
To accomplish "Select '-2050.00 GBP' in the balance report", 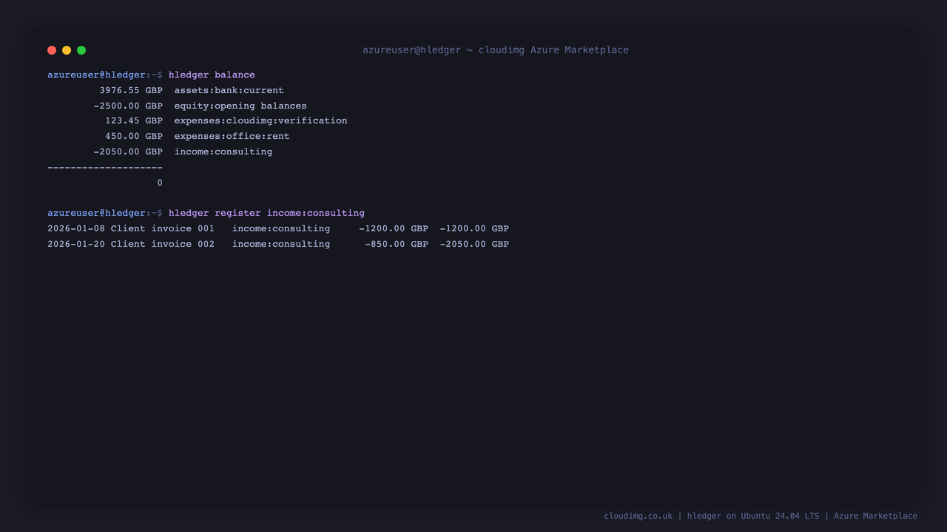I will click(128, 151).
